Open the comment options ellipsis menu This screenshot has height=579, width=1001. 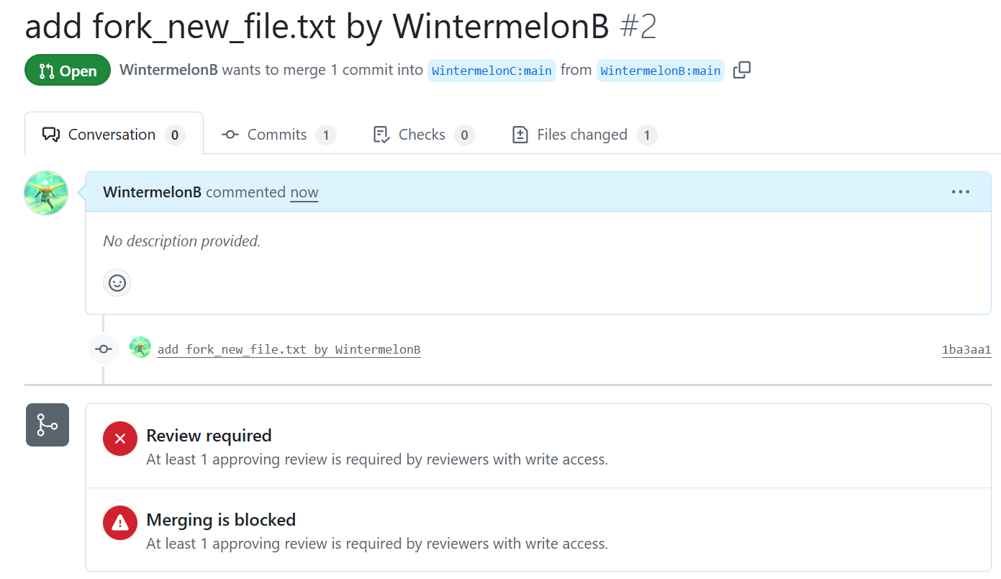pos(961,192)
